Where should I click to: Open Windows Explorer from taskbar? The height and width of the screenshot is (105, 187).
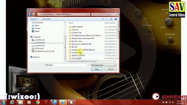(x=20, y=102)
